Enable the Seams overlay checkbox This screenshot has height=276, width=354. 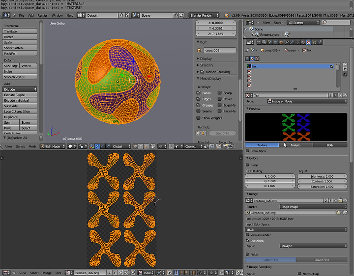pos(199,111)
